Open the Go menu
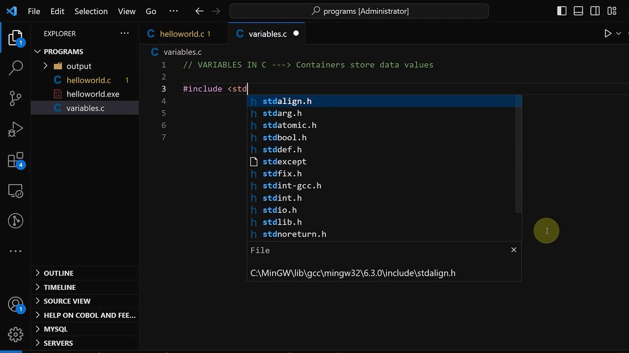 tap(151, 11)
